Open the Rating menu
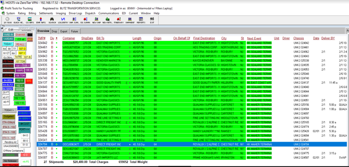 click(x=22, y=13)
